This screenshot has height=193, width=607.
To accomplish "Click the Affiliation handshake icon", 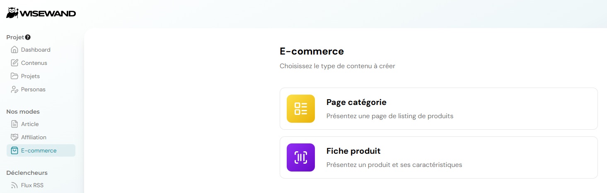I will click(15, 137).
